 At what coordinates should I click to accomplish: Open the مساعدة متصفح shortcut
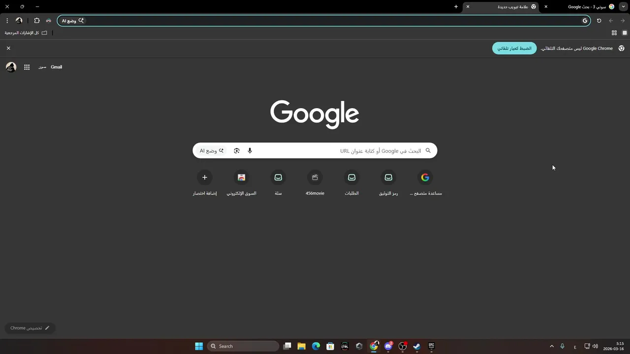[x=425, y=183]
